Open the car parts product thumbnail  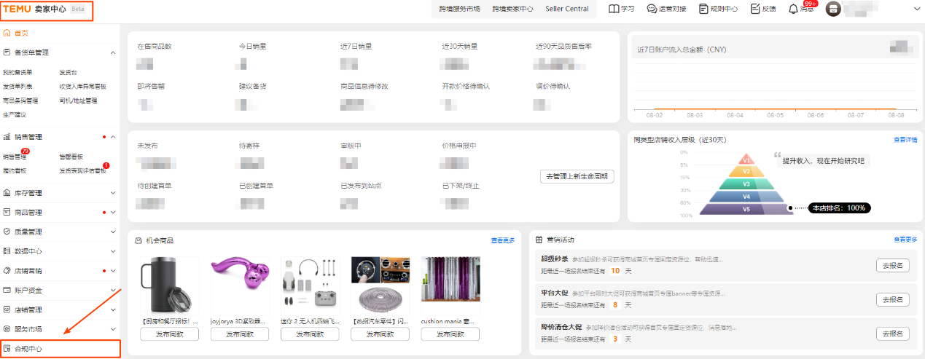(380, 285)
